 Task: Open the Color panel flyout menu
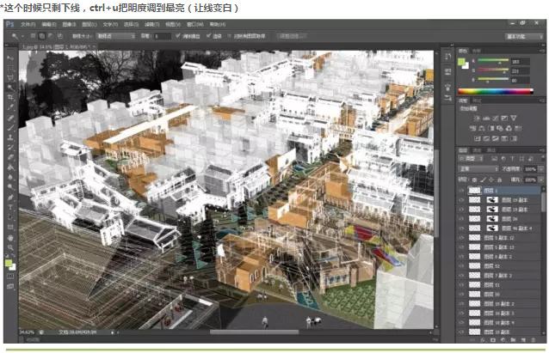point(541,51)
